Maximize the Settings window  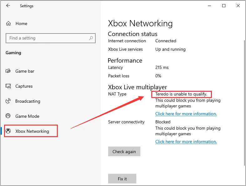coord(224,6)
